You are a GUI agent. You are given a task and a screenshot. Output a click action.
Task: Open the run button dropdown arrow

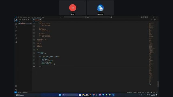click(153, 20)
